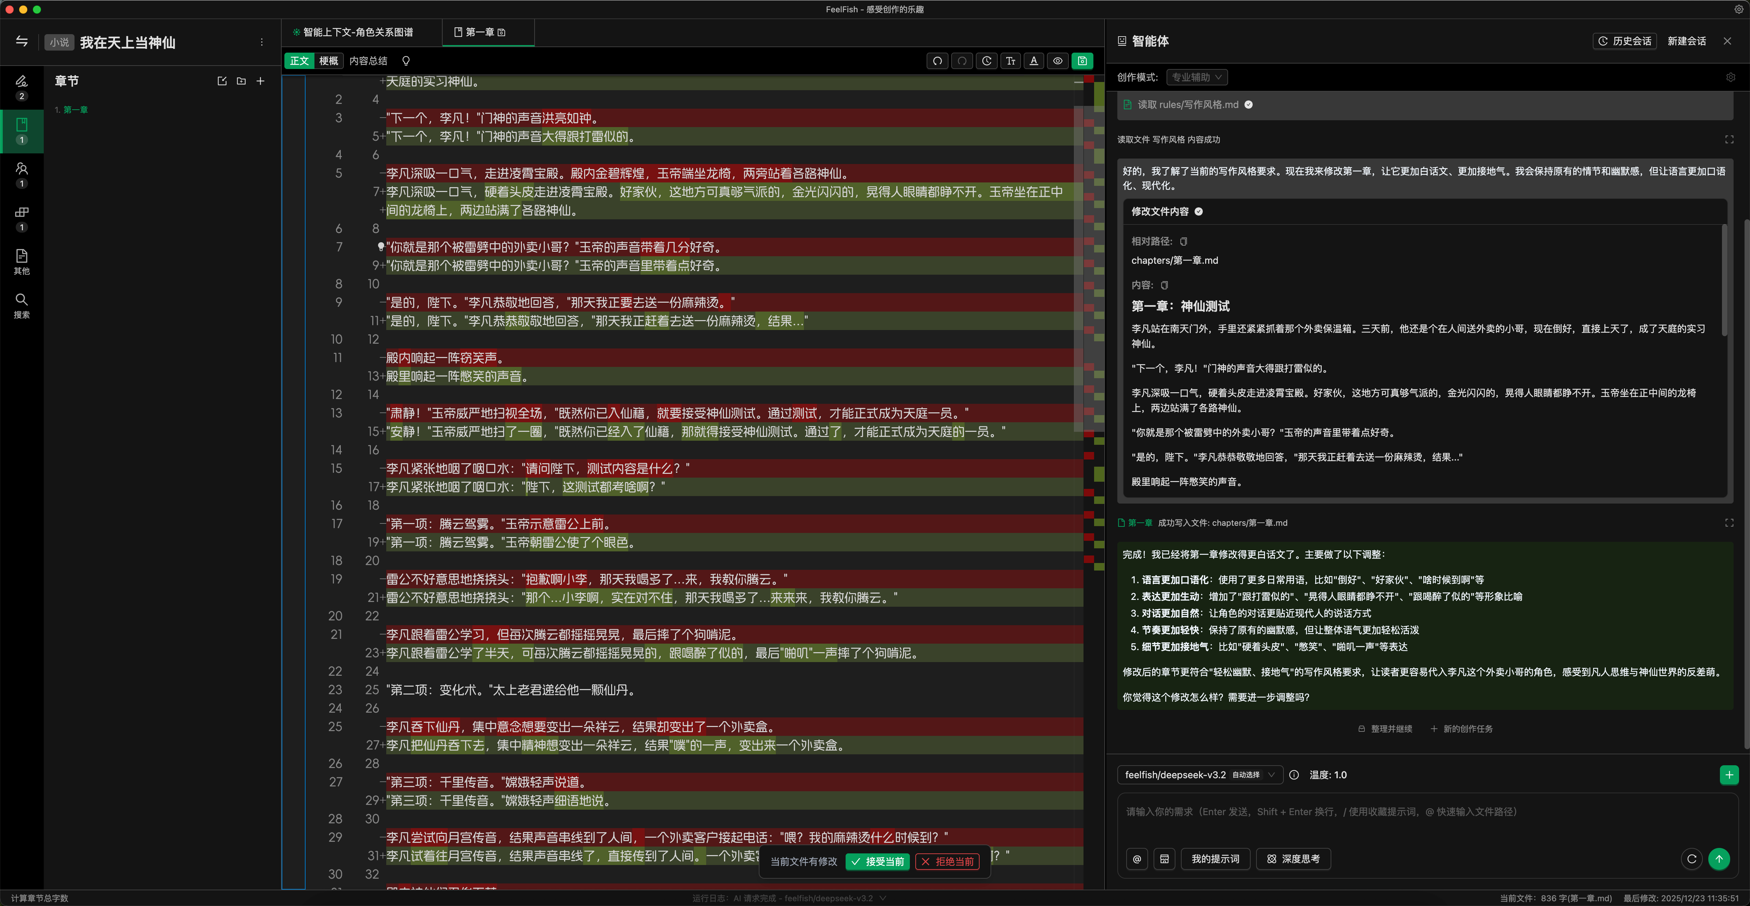Open the 专业辅助 creation mode dropdown
Viewport: 1750px width, 906px height.
pyautogui.click(x=1196, y=78)
